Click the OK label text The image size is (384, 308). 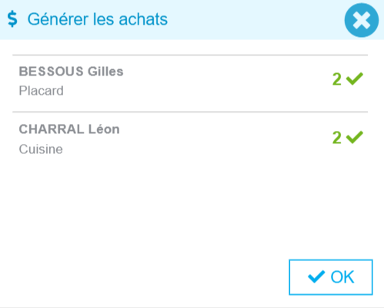point(342,277)
